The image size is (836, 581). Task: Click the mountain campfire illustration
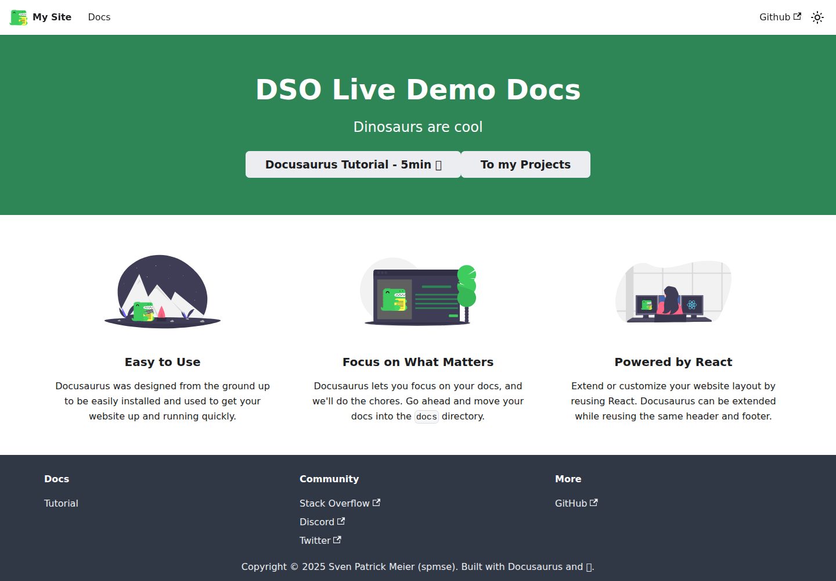(163, 291)
